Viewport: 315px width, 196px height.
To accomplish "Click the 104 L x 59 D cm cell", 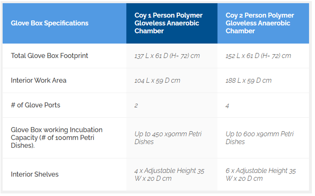I will [x=157, y=81].
